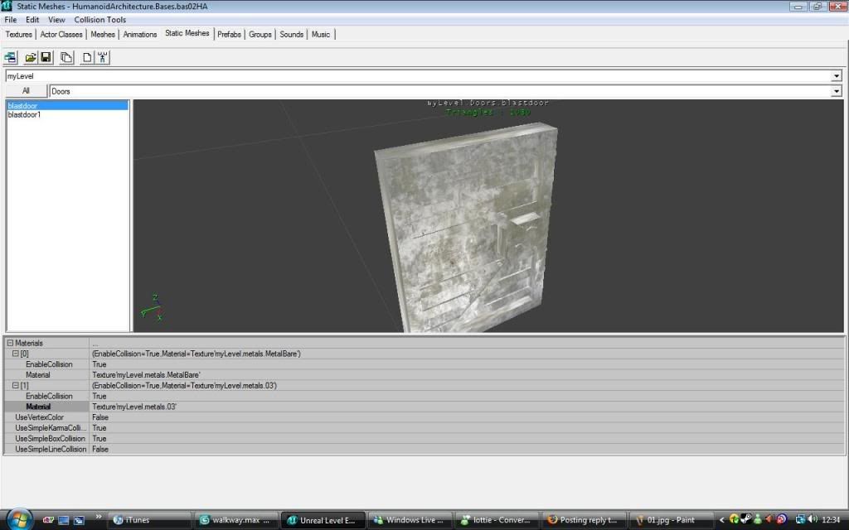Open the myLevel package dropdown
The height and width of the screenshot is (530, 849).
tap(836, 76)
